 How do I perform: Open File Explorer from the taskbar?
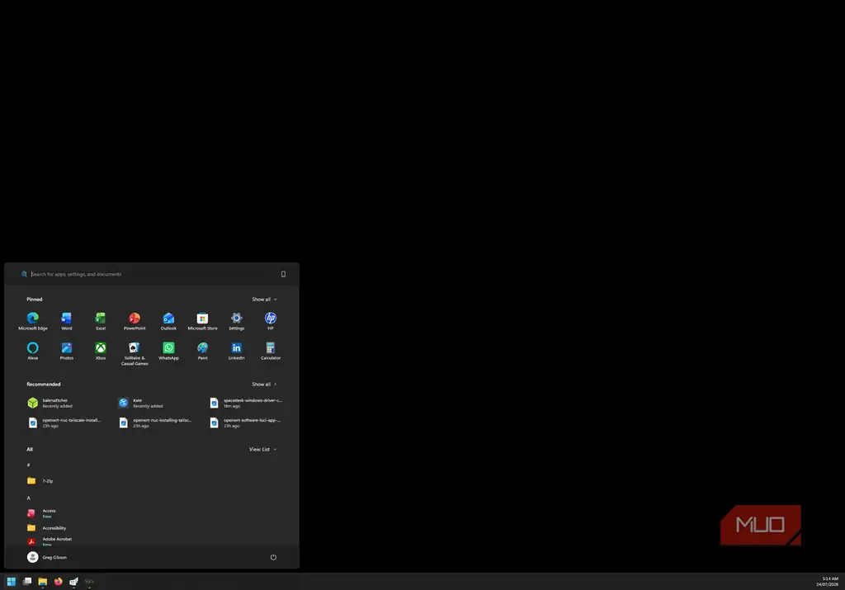tap(43, 582)
